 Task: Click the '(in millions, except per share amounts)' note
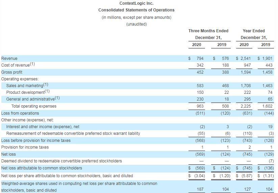pyautogui.click(x=136, y=17)
